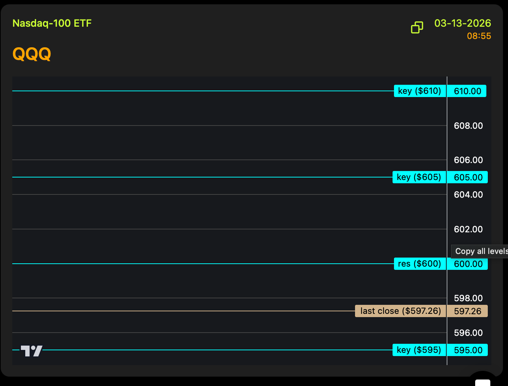Click the 608.00 price scale value

(468, 126)
